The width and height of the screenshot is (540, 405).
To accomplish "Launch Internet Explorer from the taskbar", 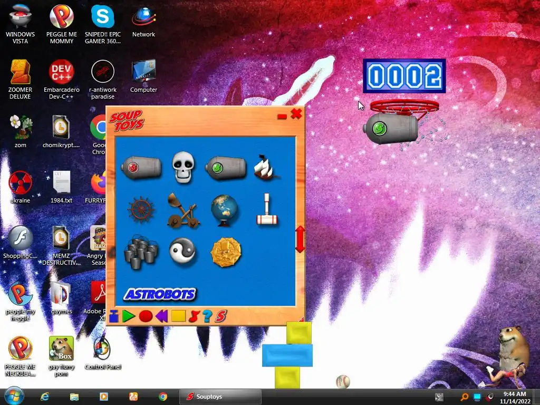I will tap(45, 397).
